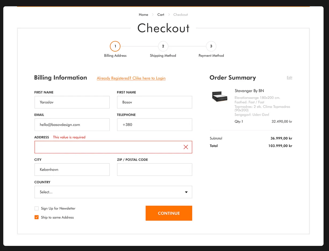This screenshot has width=329, height=251.
Task: Open the Country dropdown arrow
Action: tap(186, 192)
